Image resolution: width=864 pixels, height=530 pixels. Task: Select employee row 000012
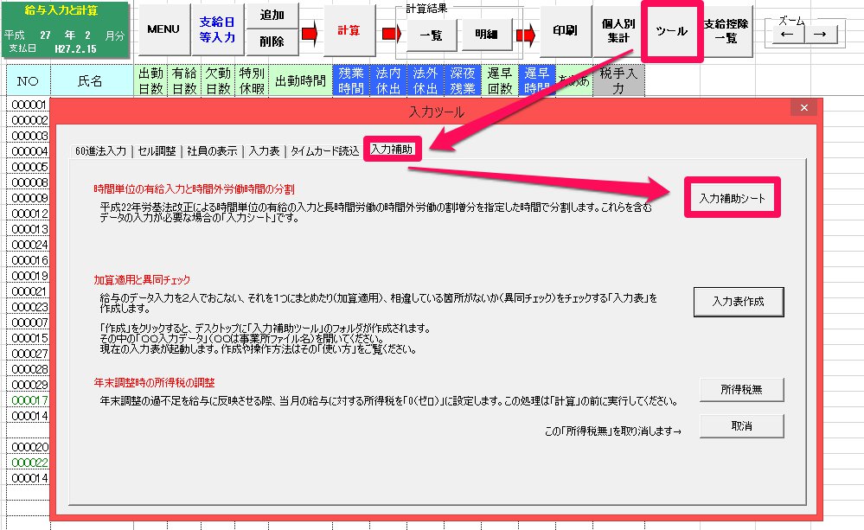29,214
